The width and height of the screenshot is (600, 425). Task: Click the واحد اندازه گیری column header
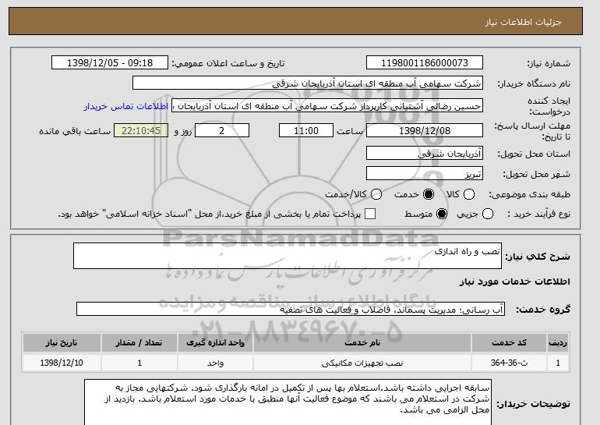pos(215,342)
